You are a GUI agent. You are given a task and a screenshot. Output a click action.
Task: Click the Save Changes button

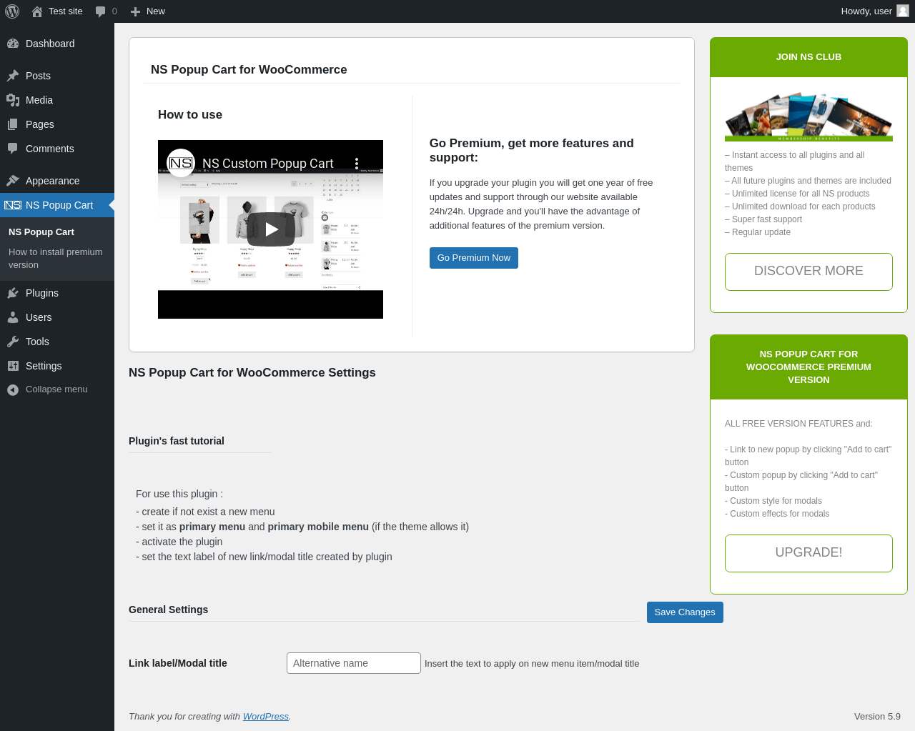pyautogui.click(x=685, y=612)
